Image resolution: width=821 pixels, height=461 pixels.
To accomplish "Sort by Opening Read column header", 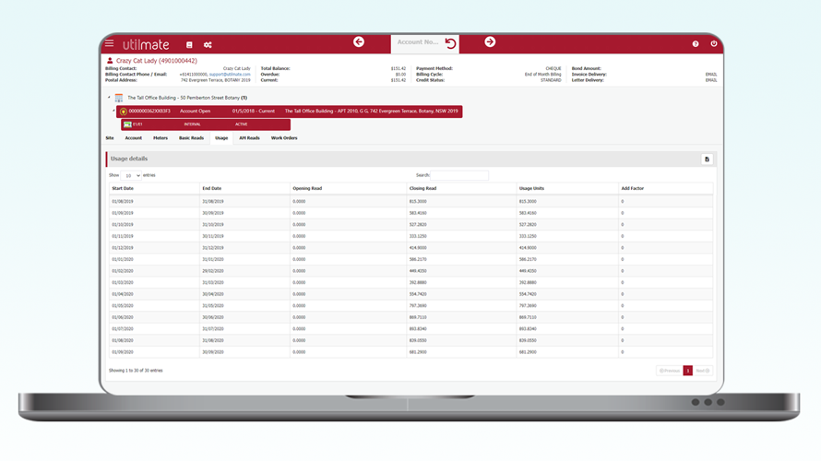I will pos(348,188).
